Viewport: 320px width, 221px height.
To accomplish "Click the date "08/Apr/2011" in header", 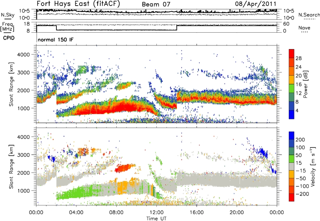I will pos(256,4).
